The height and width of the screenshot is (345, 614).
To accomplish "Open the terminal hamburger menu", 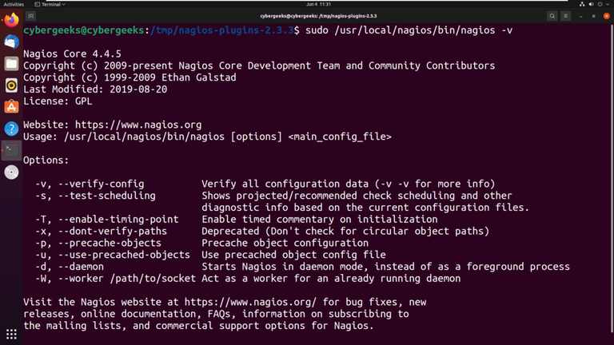I will coord(567,15).
